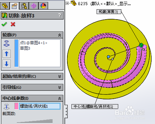Collapse the 轮廓(P) profiles section
Image resolution: width=155 pixels, height=124 pixels.
tap(59, 35)
